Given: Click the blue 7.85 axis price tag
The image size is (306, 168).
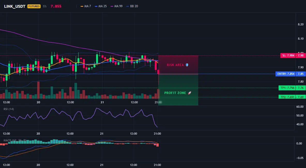Looking at the screenshot, I should (301, 74).
